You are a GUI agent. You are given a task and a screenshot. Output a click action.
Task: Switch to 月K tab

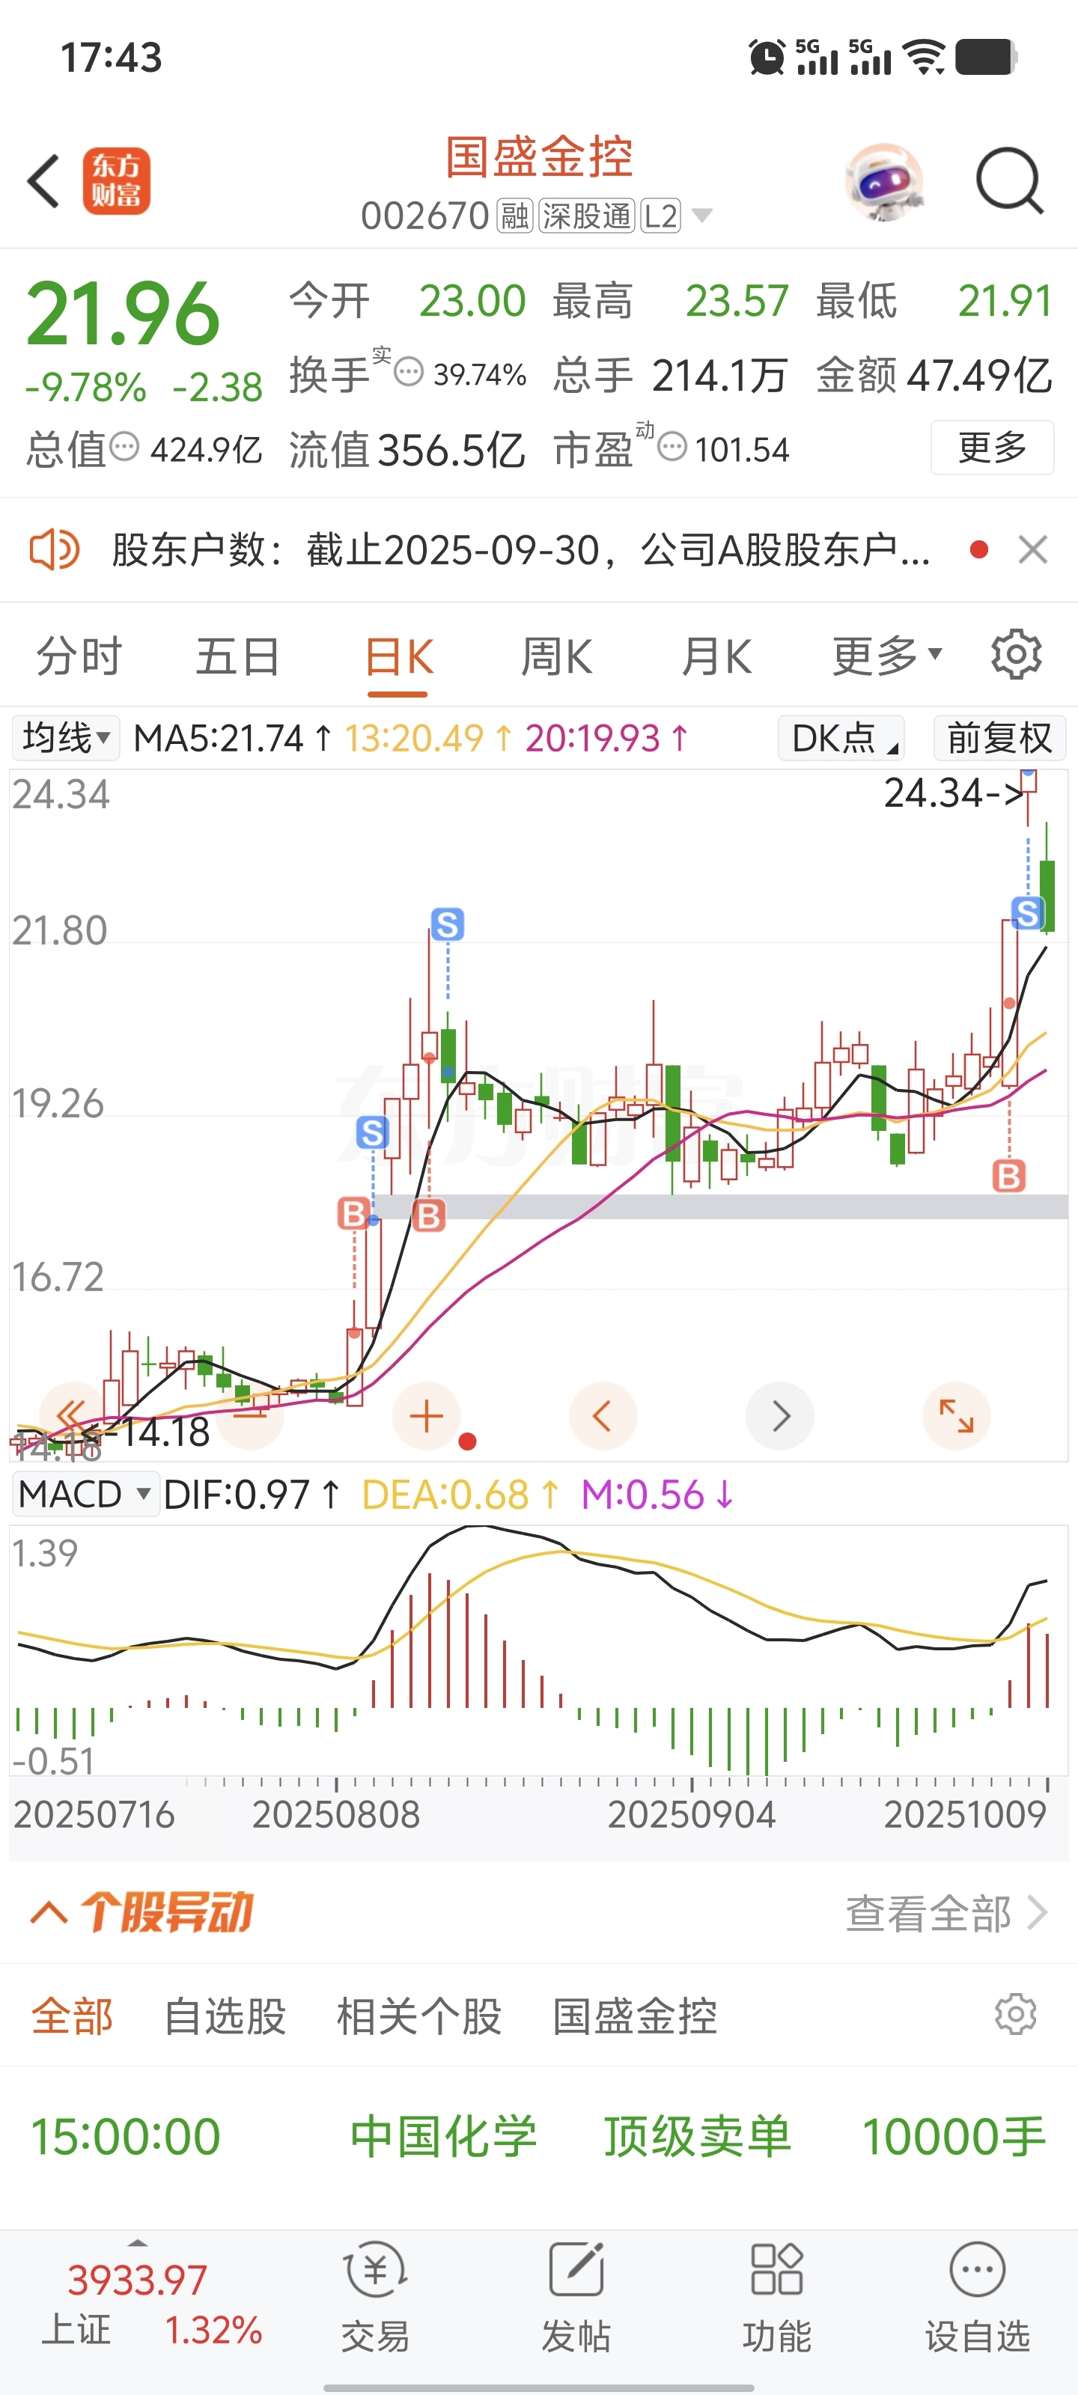coord(716,656)
